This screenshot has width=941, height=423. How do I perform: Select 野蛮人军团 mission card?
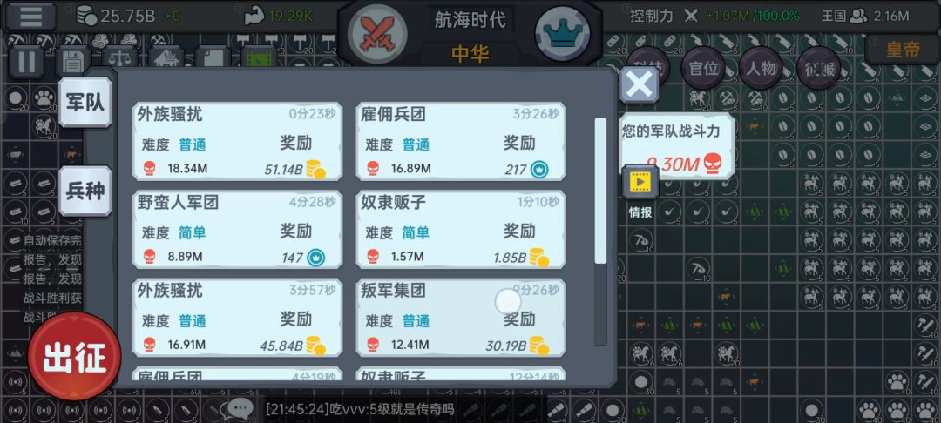pos(238,230)
